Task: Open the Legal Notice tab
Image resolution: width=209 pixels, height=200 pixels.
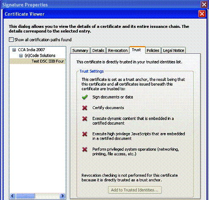Action: coord(173,50)
